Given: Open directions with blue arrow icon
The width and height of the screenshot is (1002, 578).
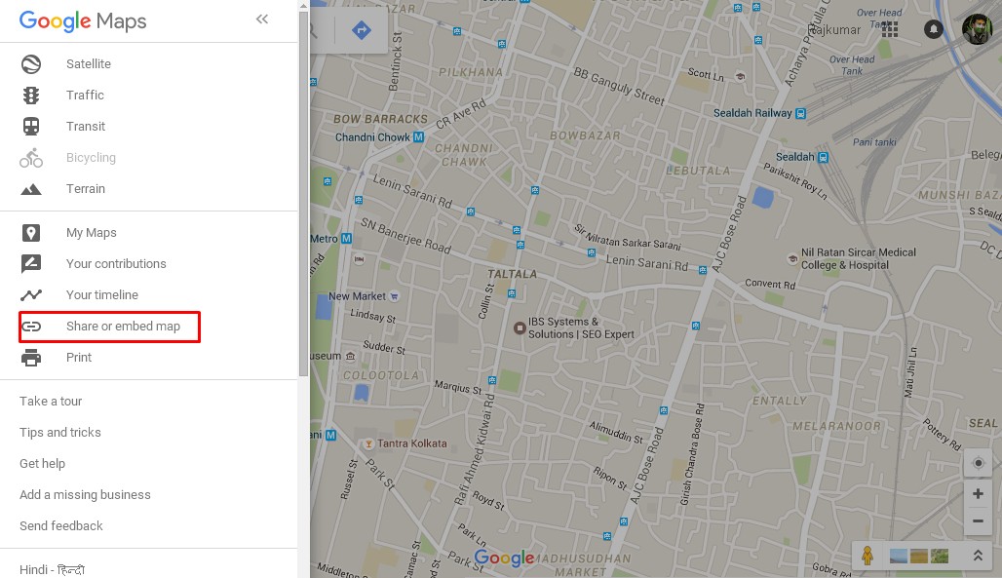Looking at the screenshot, I should click(362, 29).
